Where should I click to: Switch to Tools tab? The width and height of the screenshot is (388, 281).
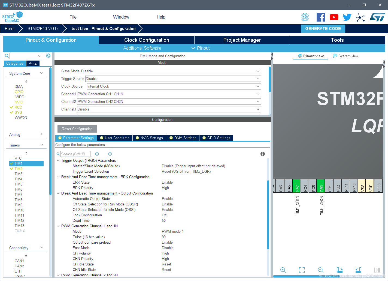[337, 40]
